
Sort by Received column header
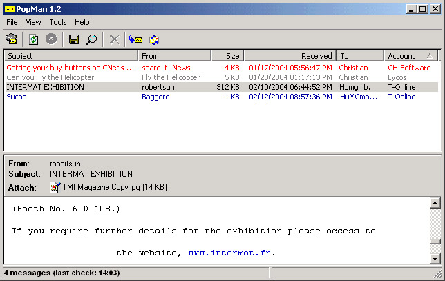(290, 56)
